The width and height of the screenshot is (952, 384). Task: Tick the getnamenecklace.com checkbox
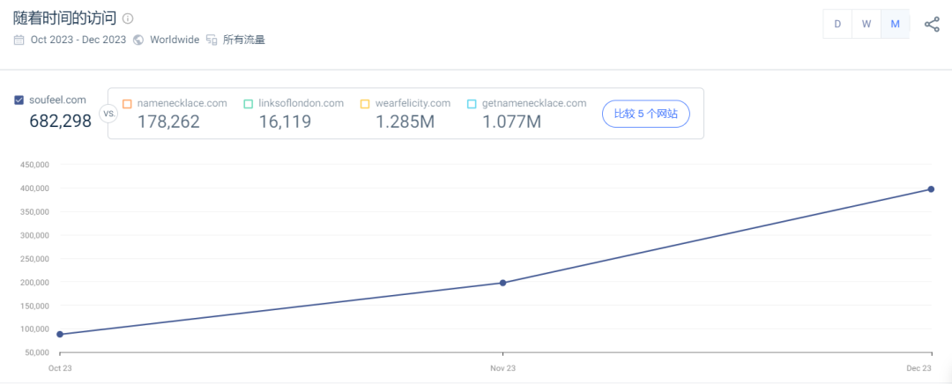click(472, 104)
